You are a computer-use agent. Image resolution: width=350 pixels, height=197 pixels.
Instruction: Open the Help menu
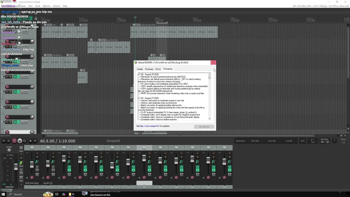65,6
